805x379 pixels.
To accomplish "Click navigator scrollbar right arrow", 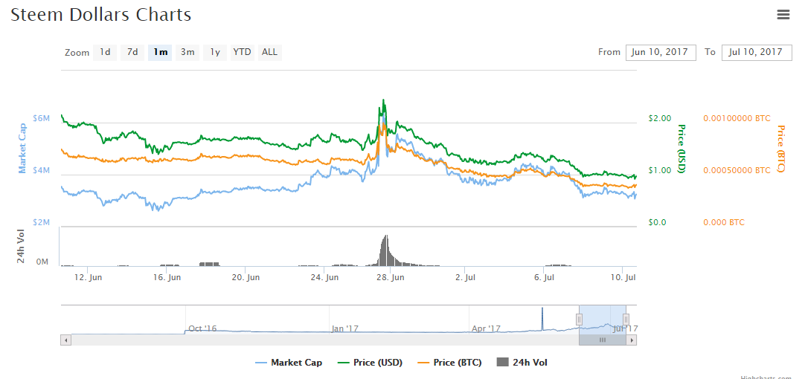I will [x=632, y=340].
